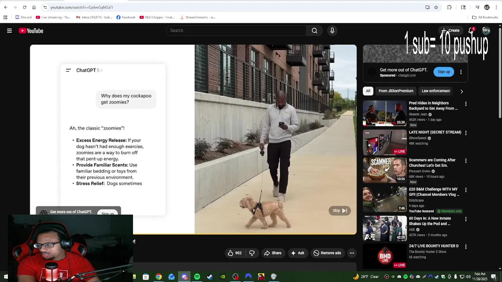This screenshot has height=282, width=502.
Task: Start voice search with the microphone icon
Action: point(332,31)
